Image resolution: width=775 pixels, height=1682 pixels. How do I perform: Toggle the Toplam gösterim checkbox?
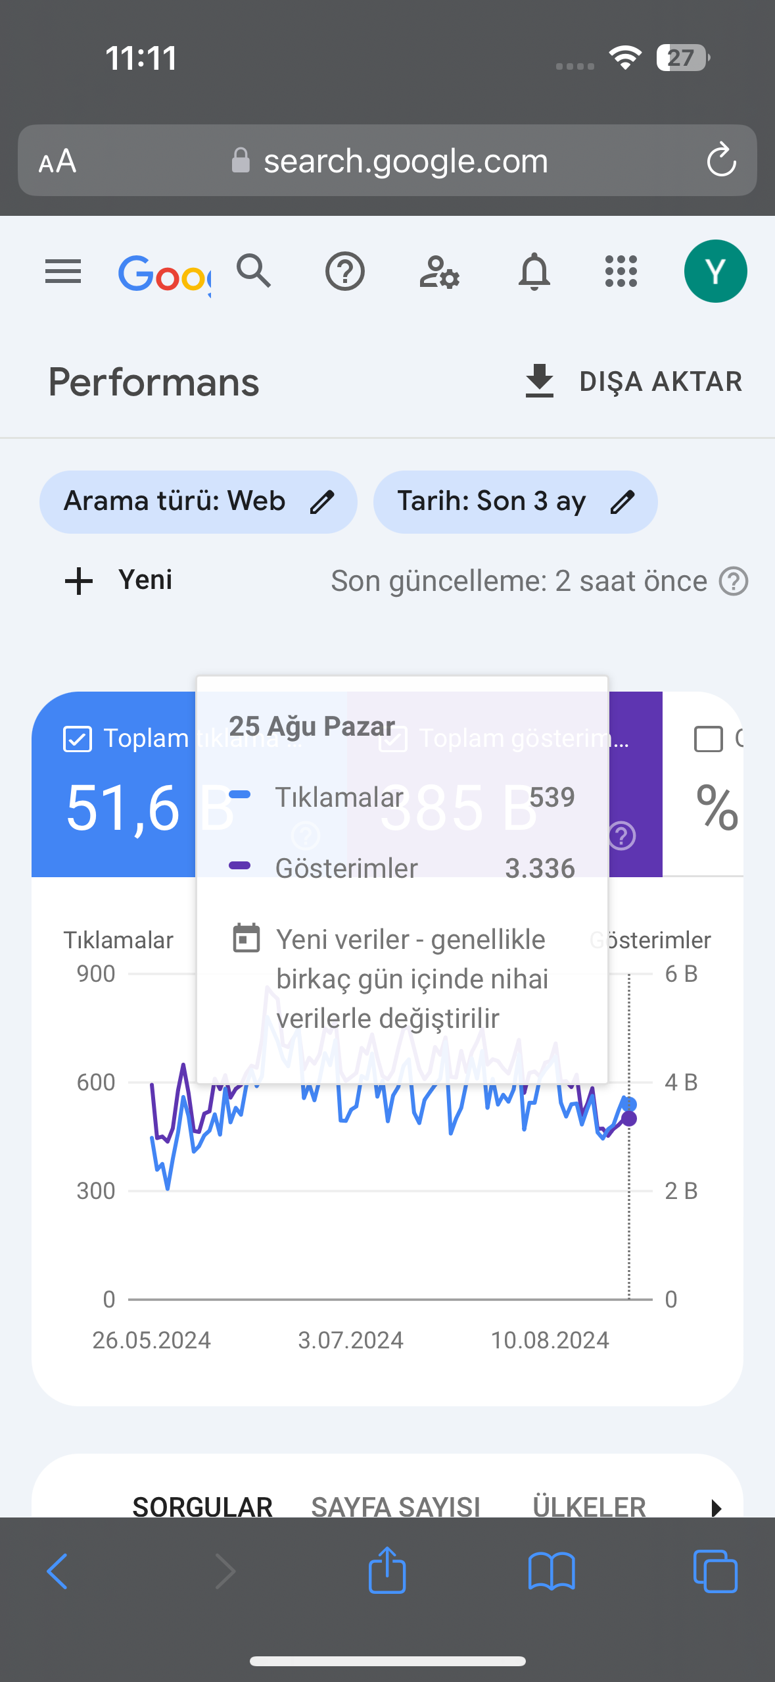[x=393, y=738]
